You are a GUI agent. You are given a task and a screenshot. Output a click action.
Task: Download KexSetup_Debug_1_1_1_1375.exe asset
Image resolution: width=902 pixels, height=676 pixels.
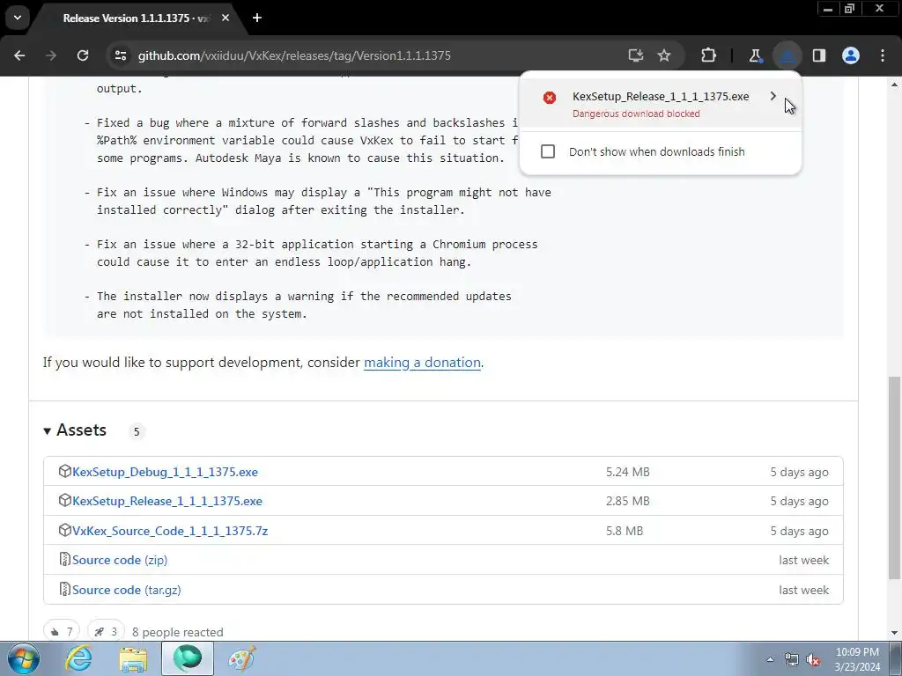[x=165, y=472]
